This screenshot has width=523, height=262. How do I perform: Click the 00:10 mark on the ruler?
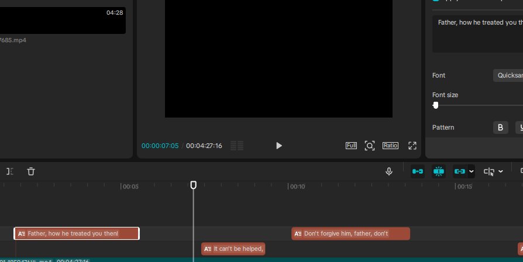tap(297, 187)
